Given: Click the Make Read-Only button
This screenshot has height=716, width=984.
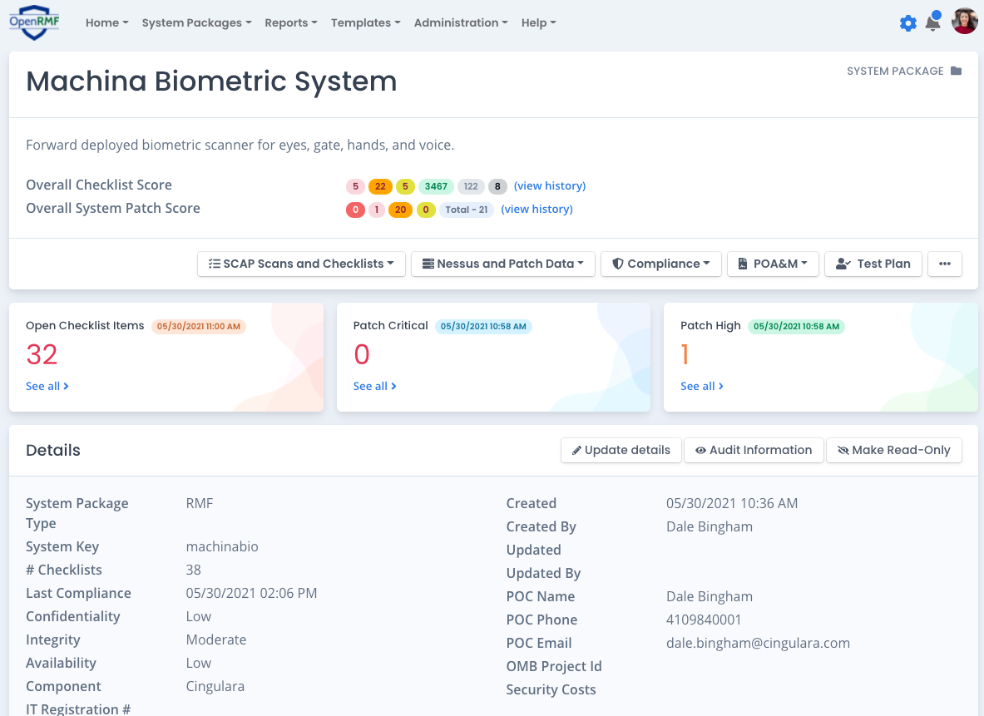Looking at the screenshot, I should point(893,450).
